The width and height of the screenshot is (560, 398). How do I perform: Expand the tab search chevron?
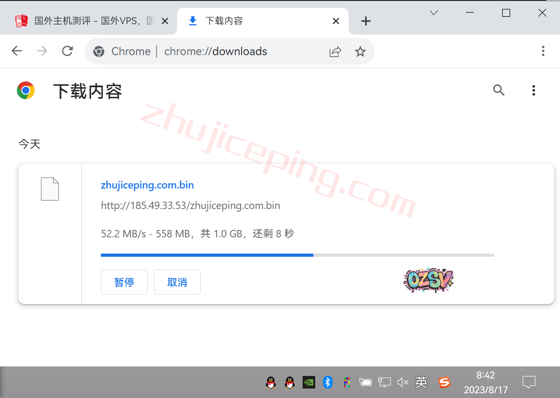tap(434, 13)
